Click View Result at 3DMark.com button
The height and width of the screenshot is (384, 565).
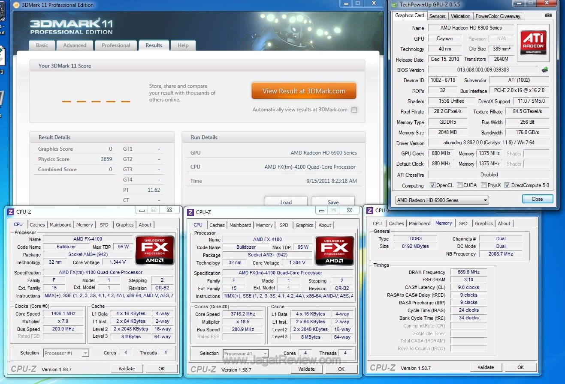point(304,91)
